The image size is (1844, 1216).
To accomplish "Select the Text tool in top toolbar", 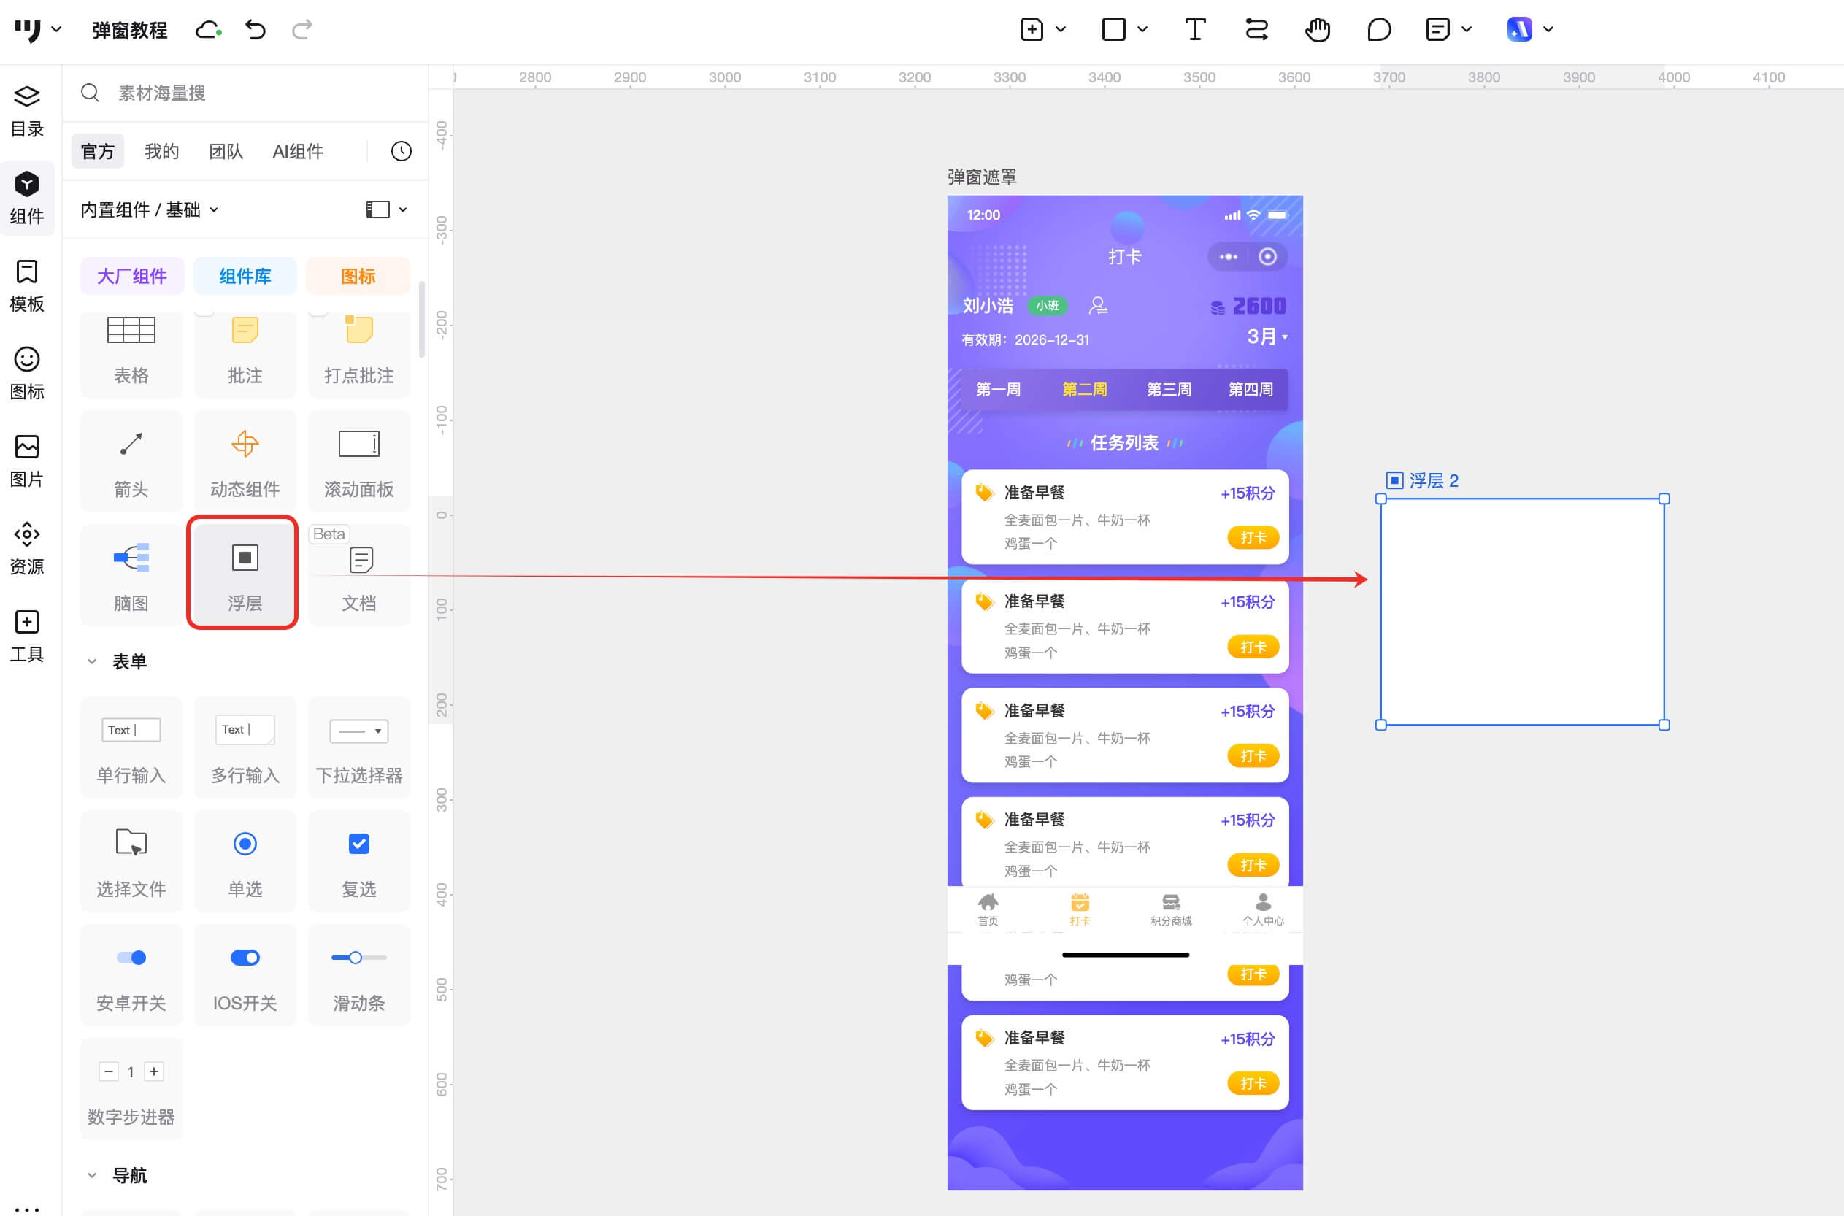I will pyautogui.click(x=1194, y=29).
